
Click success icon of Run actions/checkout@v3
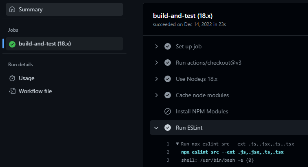(168, 63)
